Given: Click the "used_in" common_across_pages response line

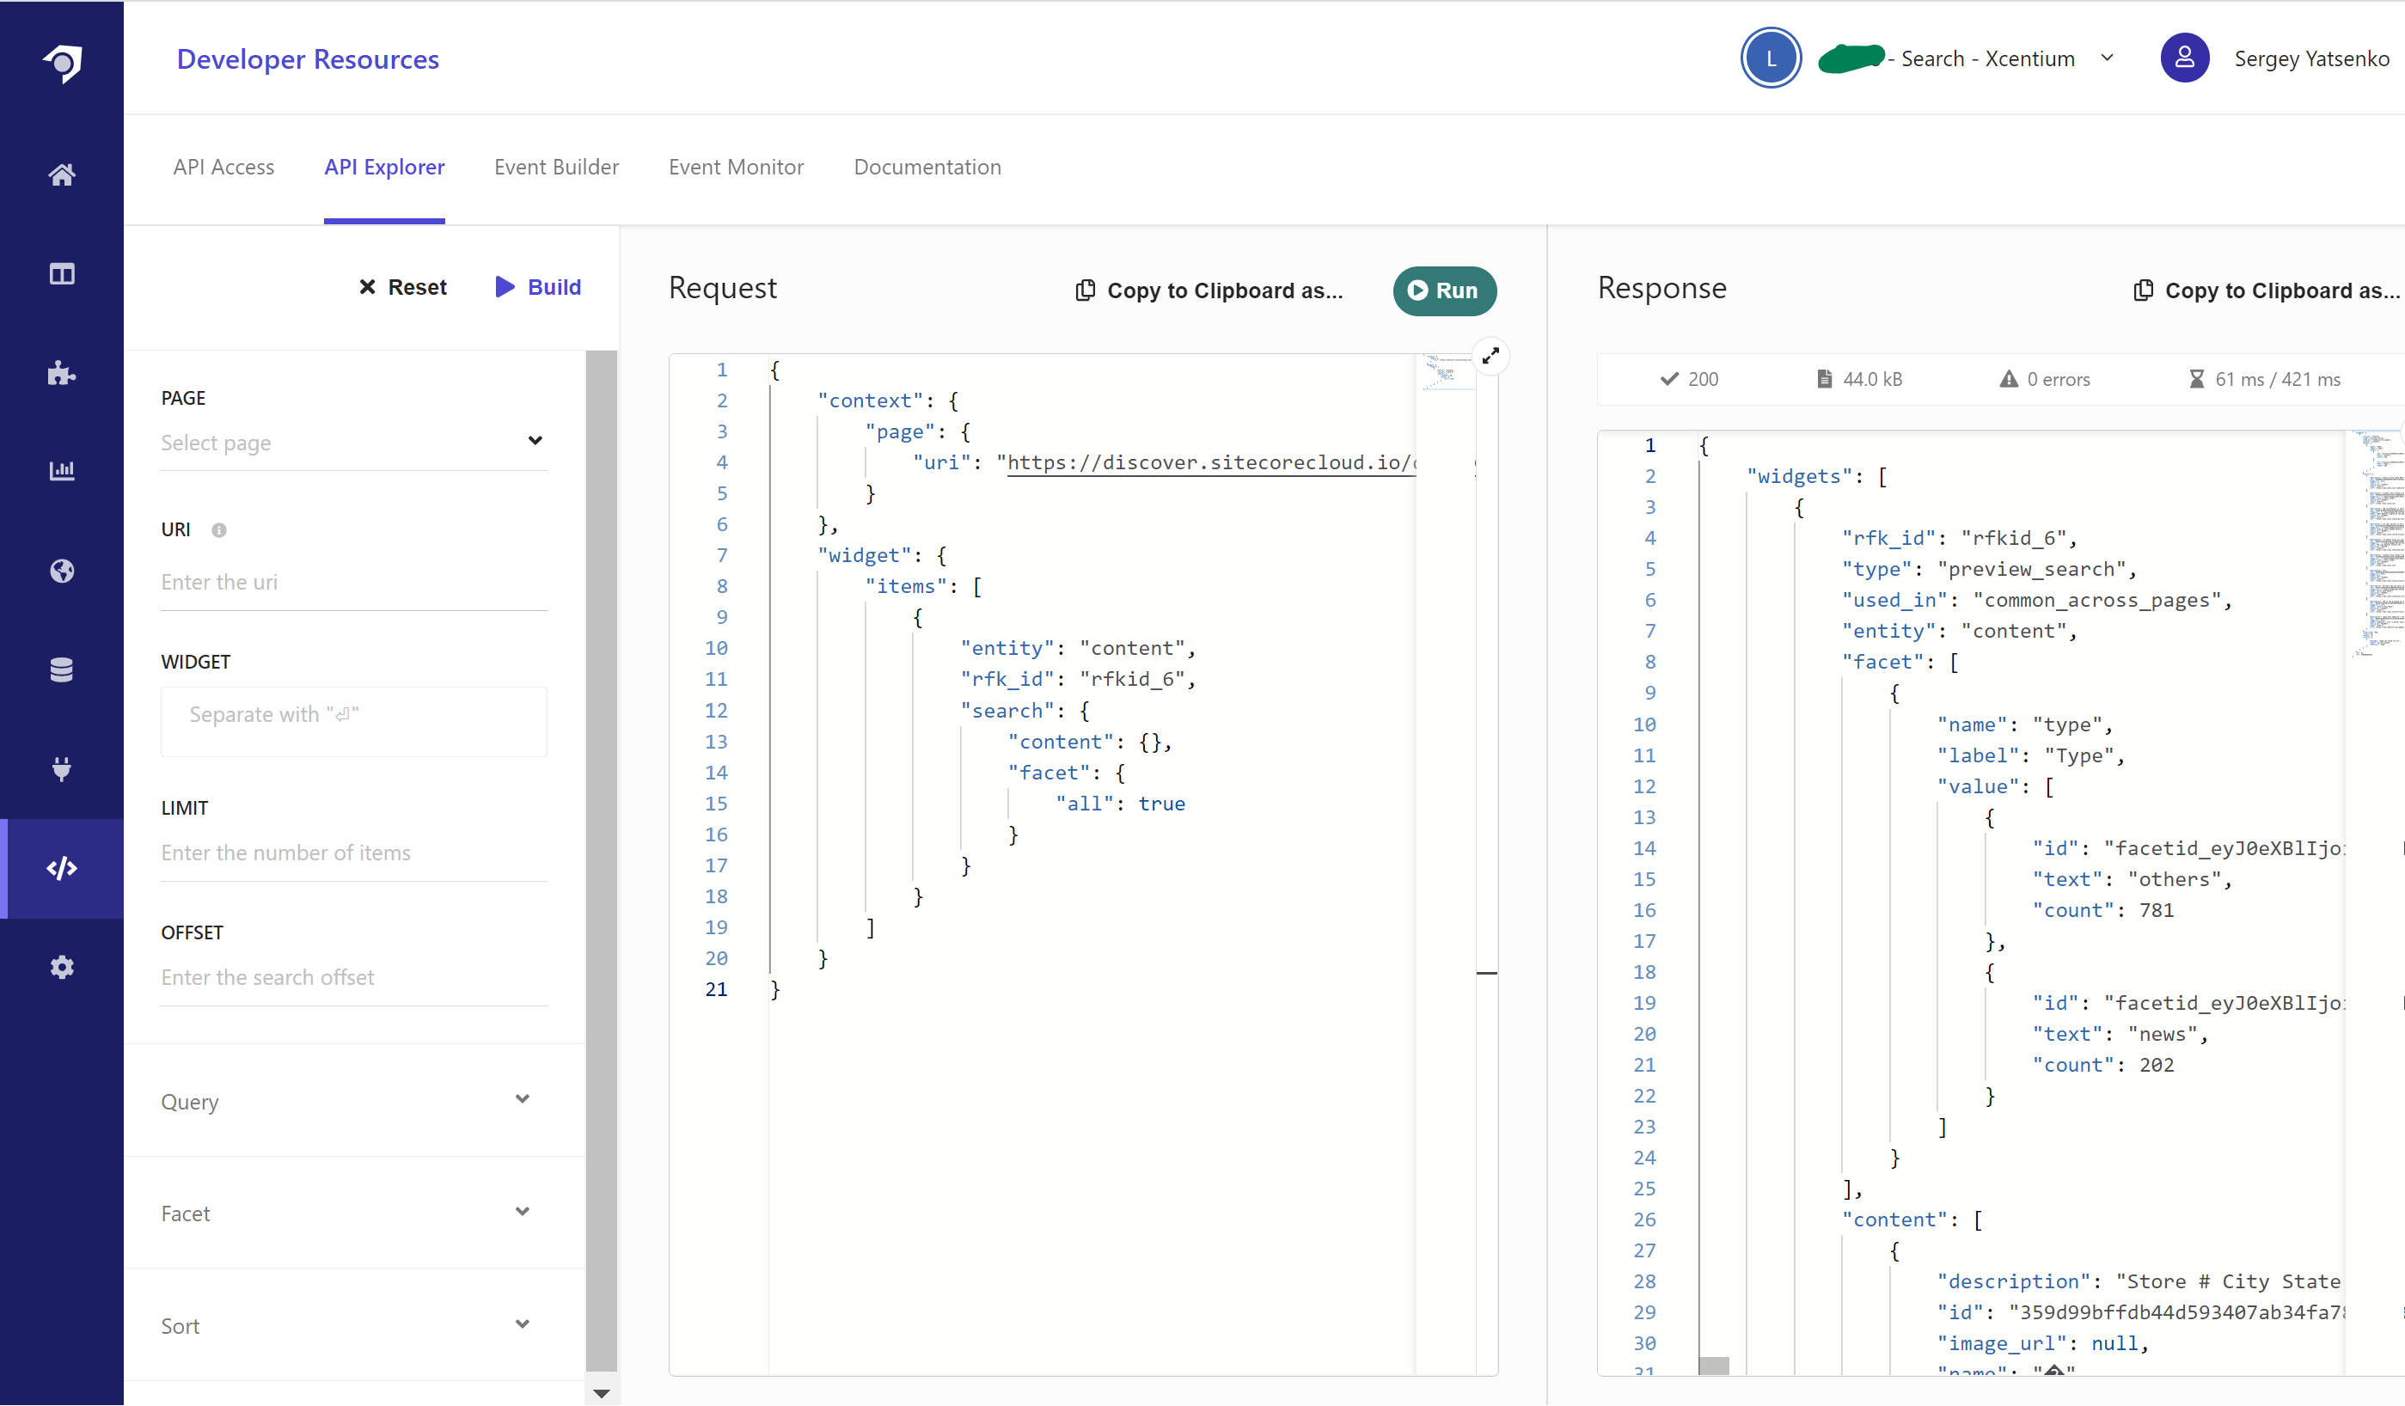Looking at the screenshot, I should (x=2035, y=599).
